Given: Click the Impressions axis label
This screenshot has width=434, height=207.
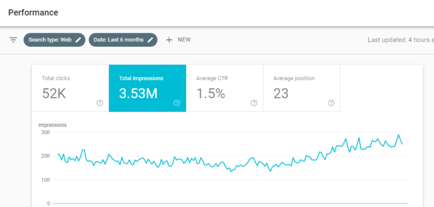Looking at the screenshot, I should pyautogui.click(x=53, y=125).
